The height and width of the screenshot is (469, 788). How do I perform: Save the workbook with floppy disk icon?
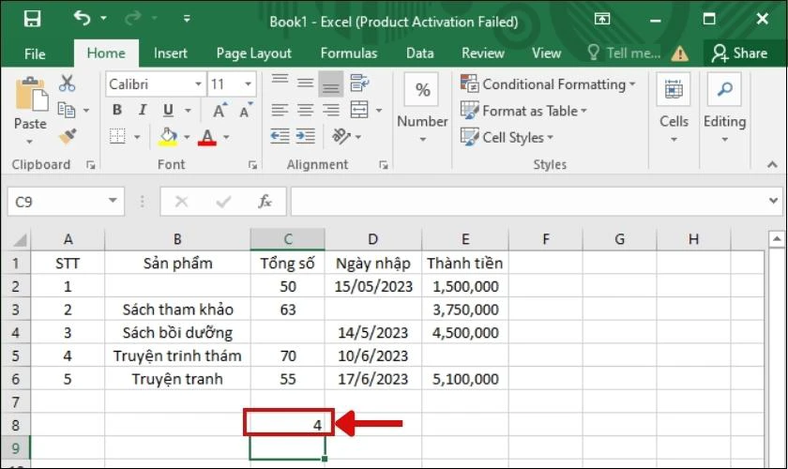click(32, 19)
